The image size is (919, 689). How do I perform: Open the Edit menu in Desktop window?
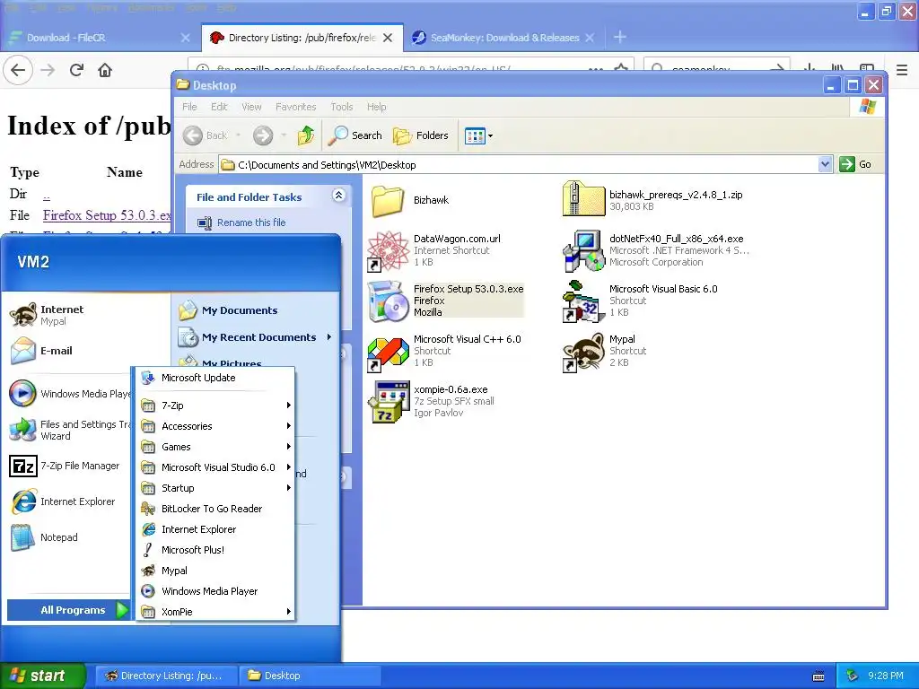point(219,107)
